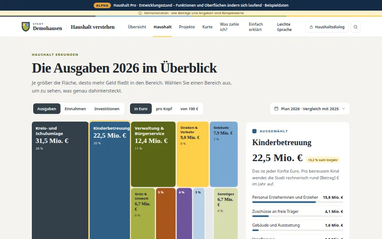Open search via magnifier icon
Viewport: 382px width, 239px height.
355,27
